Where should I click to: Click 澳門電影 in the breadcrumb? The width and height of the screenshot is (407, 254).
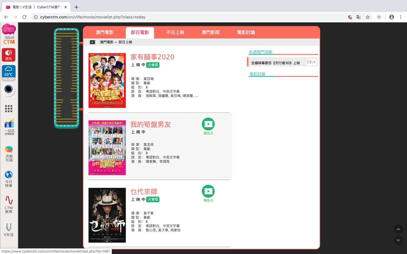click(x=107, y=42)
